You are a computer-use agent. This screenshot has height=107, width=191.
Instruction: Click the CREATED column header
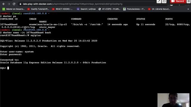[113, 19]
